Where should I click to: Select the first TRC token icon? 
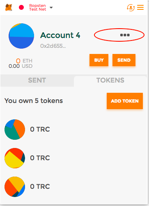click(15, 130)
